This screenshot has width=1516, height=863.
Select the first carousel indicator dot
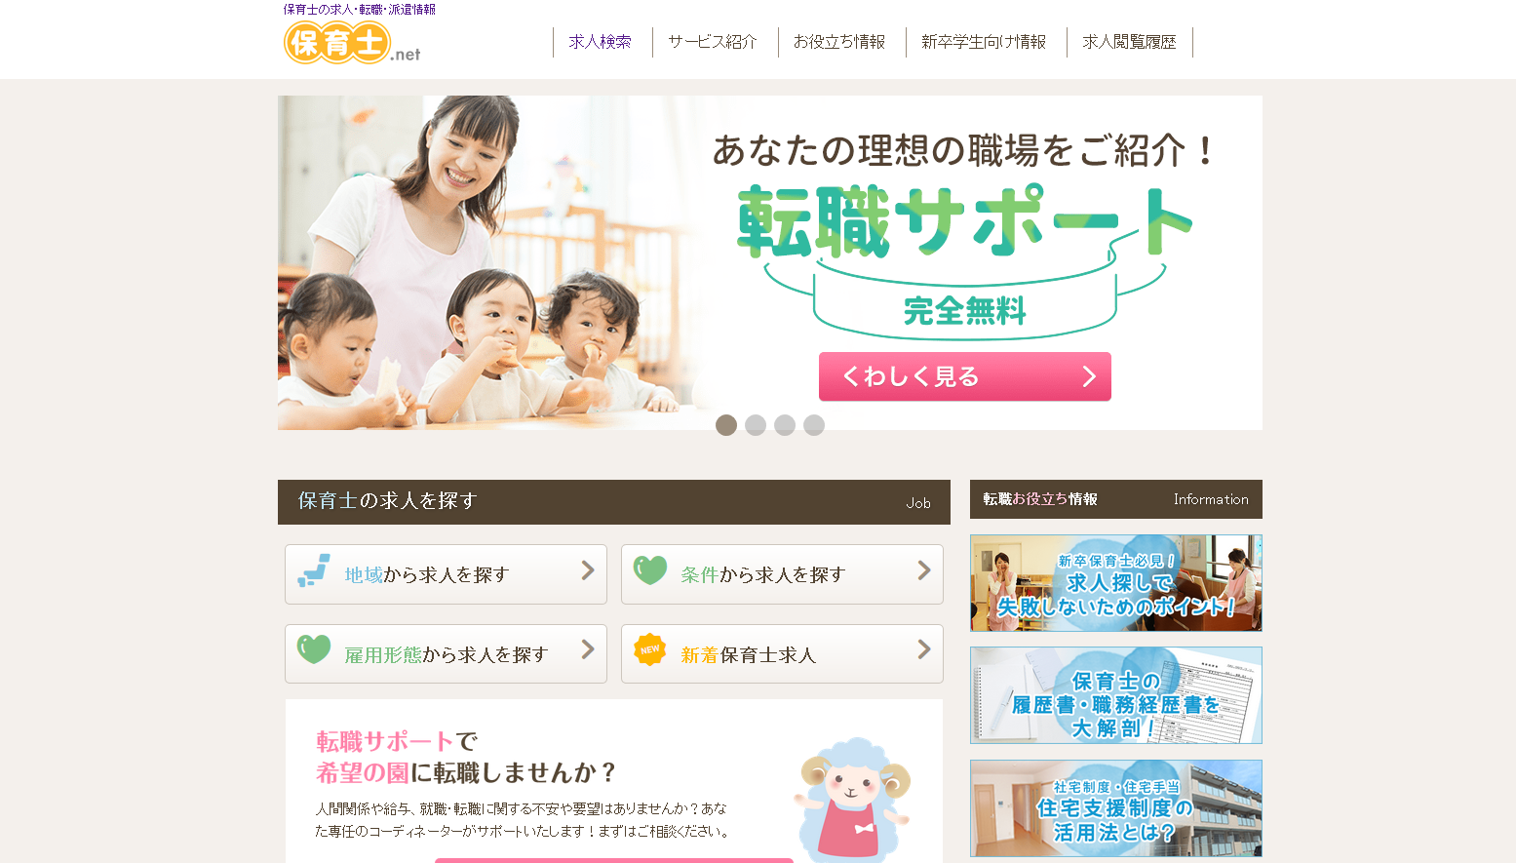(x=726, y=425)
